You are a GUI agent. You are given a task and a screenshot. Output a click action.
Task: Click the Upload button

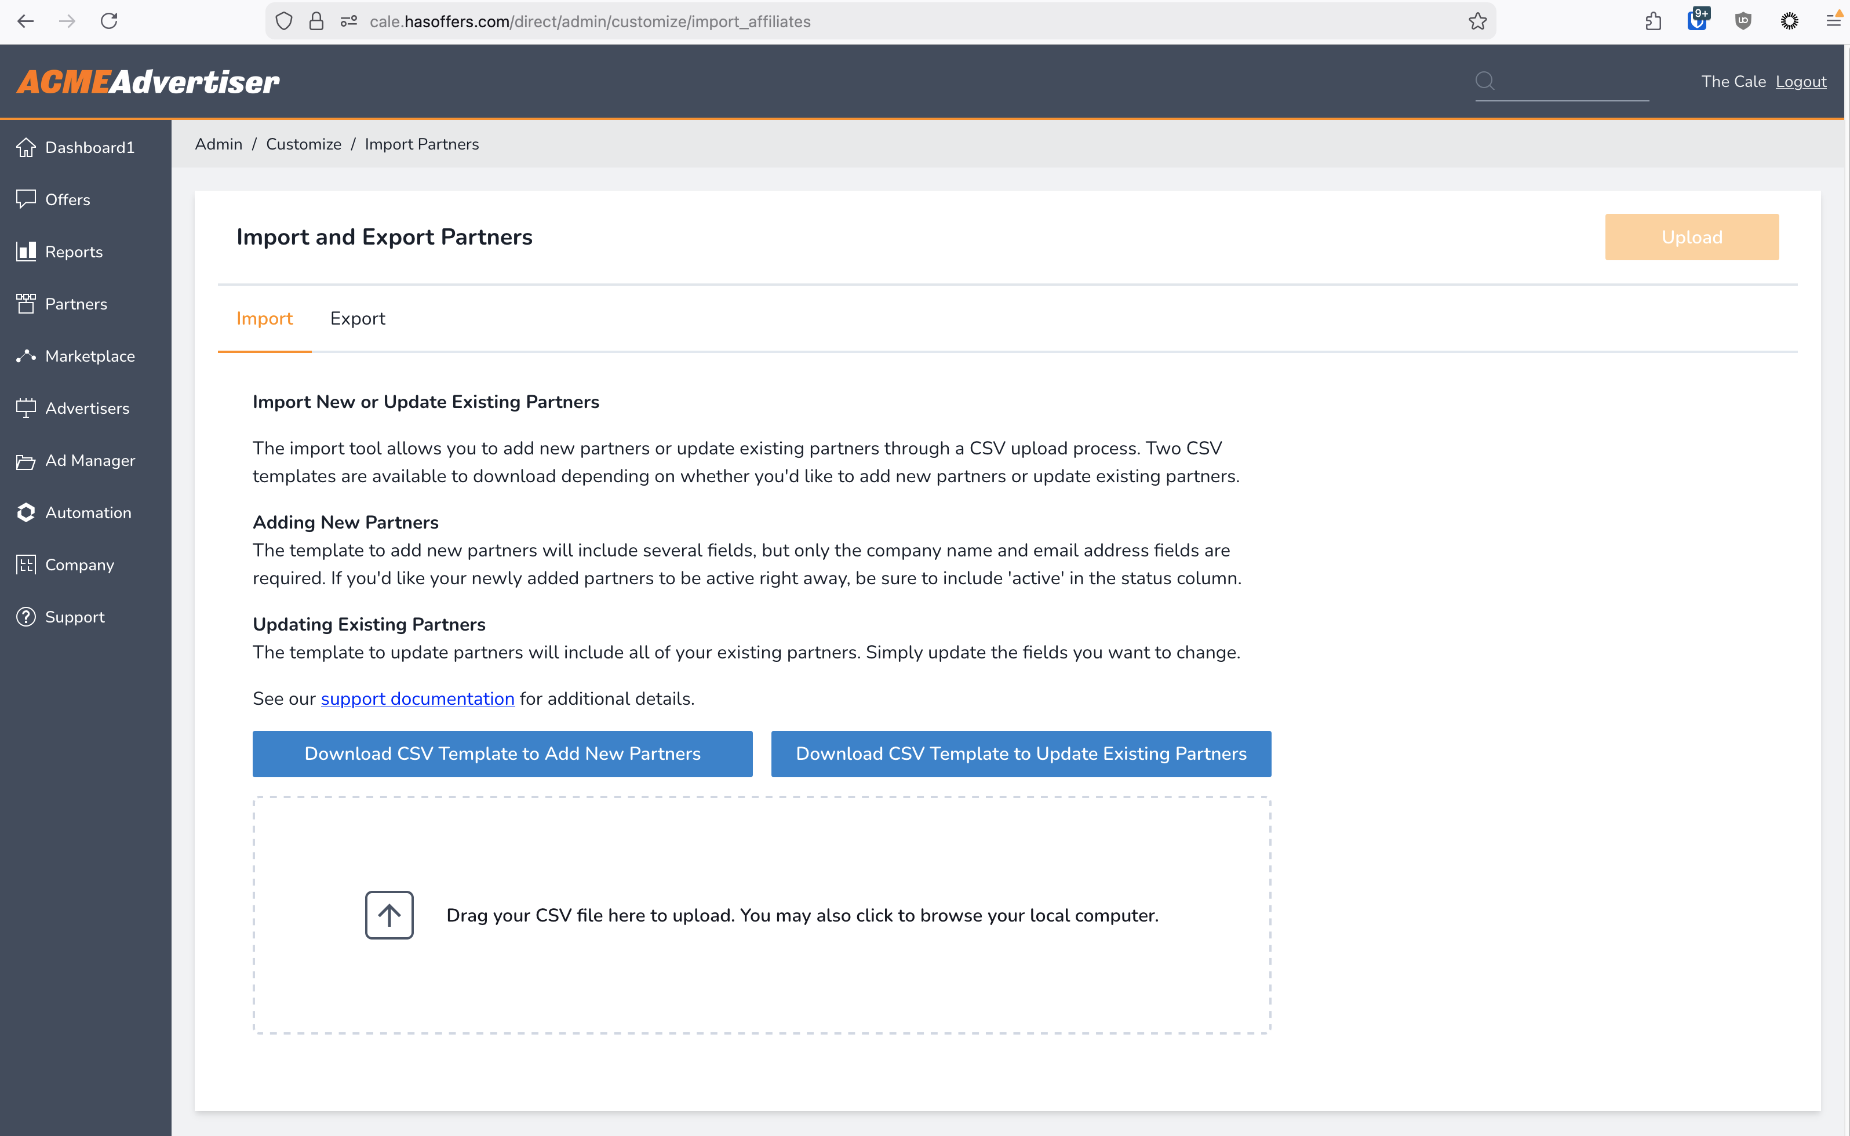(x=1692, y=236)
